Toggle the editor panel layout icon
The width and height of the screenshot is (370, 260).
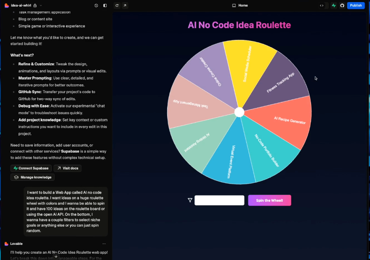(x=105, y=5)
